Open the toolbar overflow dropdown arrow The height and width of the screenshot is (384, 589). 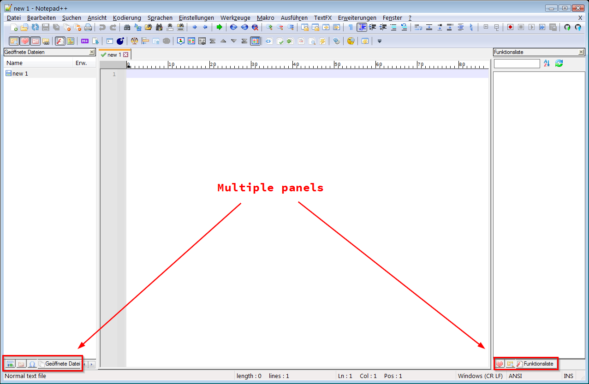point(379,41)
